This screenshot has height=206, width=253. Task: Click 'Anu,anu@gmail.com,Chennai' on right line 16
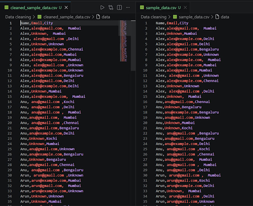coord(183,102)
